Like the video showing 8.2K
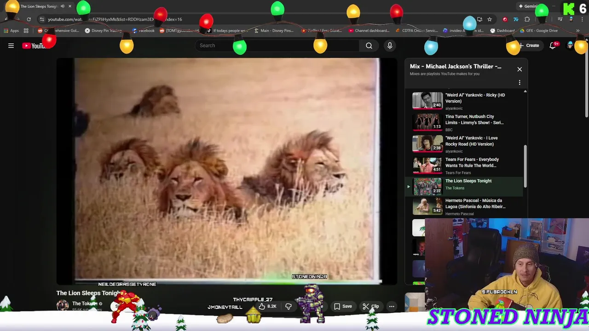This screenshot has height=331, width=589. (x=267, y=306)
